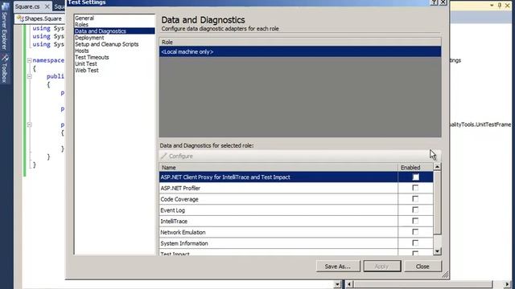Select Unit Test category
This screenshot has height=289, width=515.
86,64
